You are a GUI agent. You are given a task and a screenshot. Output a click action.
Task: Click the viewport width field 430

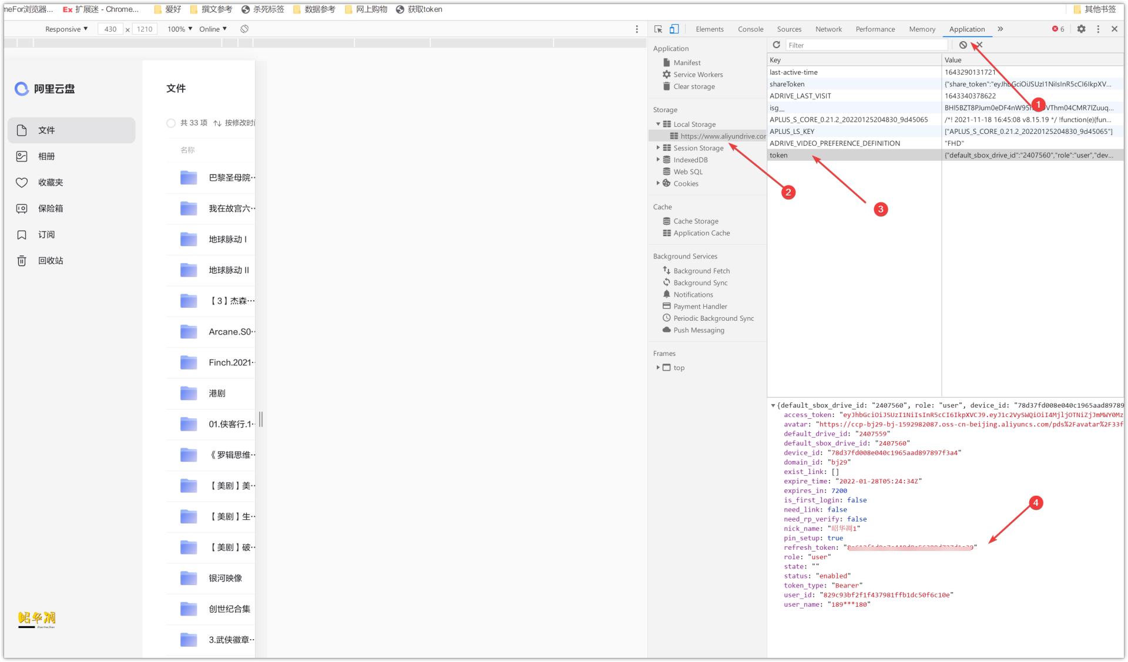[110, 29]
